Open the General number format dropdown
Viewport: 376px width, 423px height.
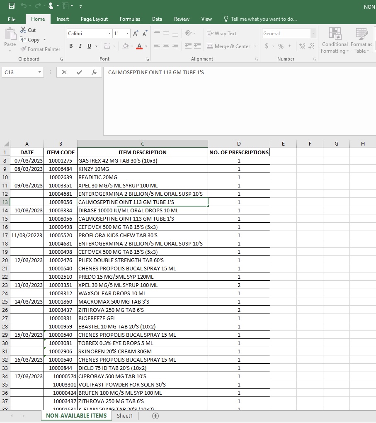(313, 34)
